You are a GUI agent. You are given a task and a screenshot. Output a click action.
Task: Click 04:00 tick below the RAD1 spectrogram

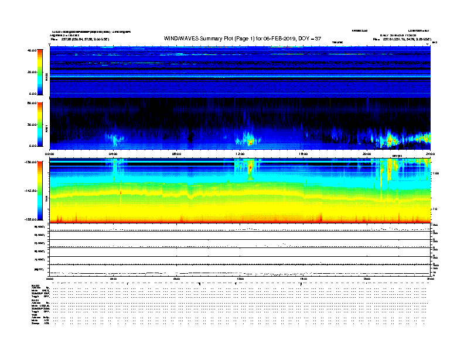[x=113, y=154]
